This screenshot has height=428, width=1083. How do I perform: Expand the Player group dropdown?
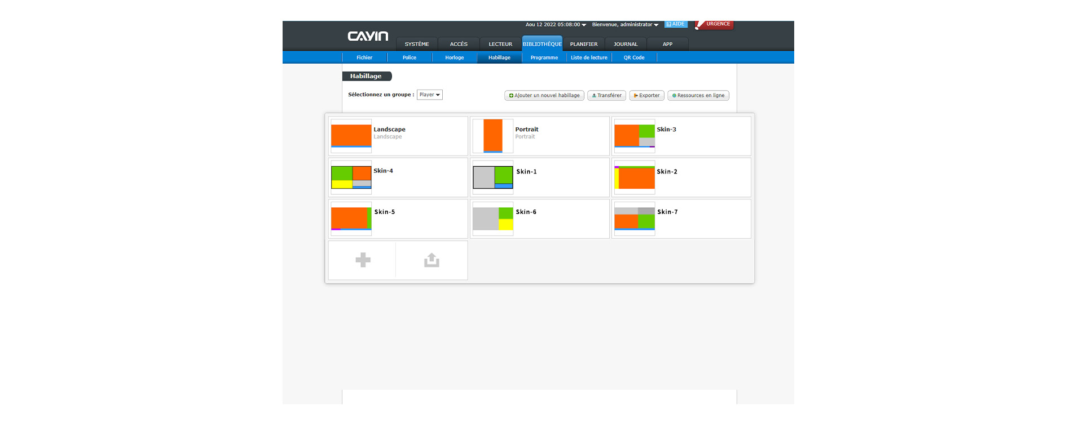(430, 95)
